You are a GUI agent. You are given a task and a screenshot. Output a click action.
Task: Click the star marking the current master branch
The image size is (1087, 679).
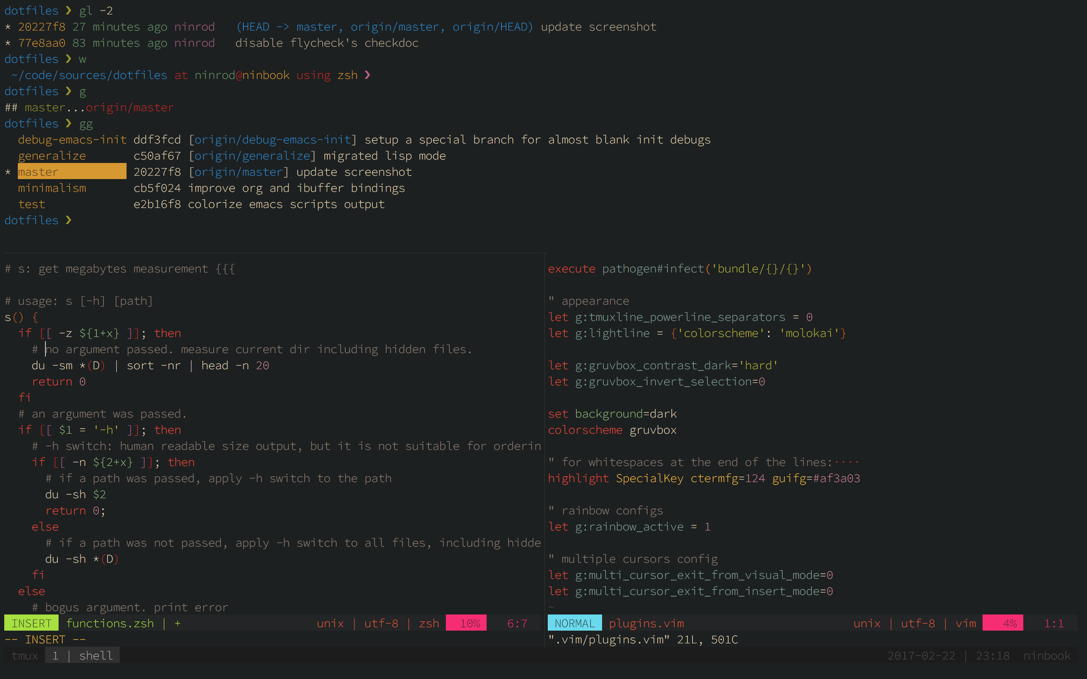click(8, 172)
